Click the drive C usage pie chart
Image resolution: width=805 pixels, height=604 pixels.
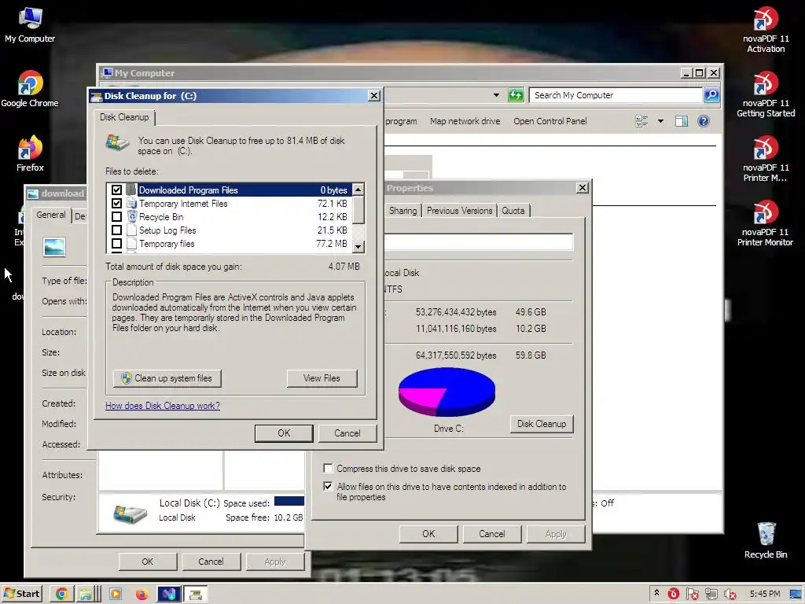(447, 392)
